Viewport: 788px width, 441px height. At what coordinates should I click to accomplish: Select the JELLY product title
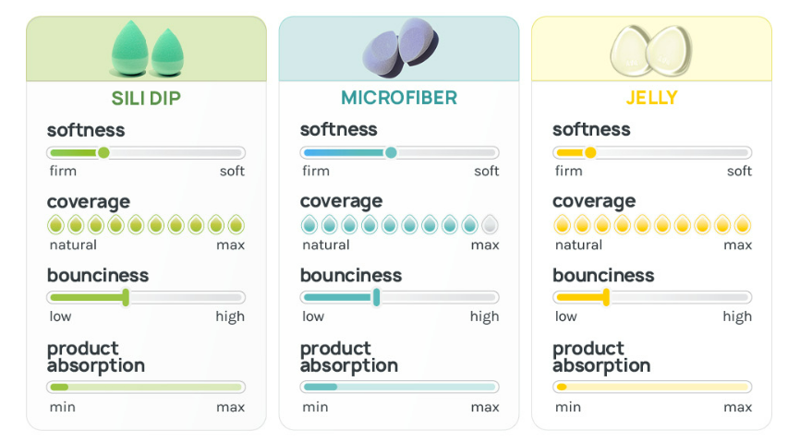pos(651,98)
